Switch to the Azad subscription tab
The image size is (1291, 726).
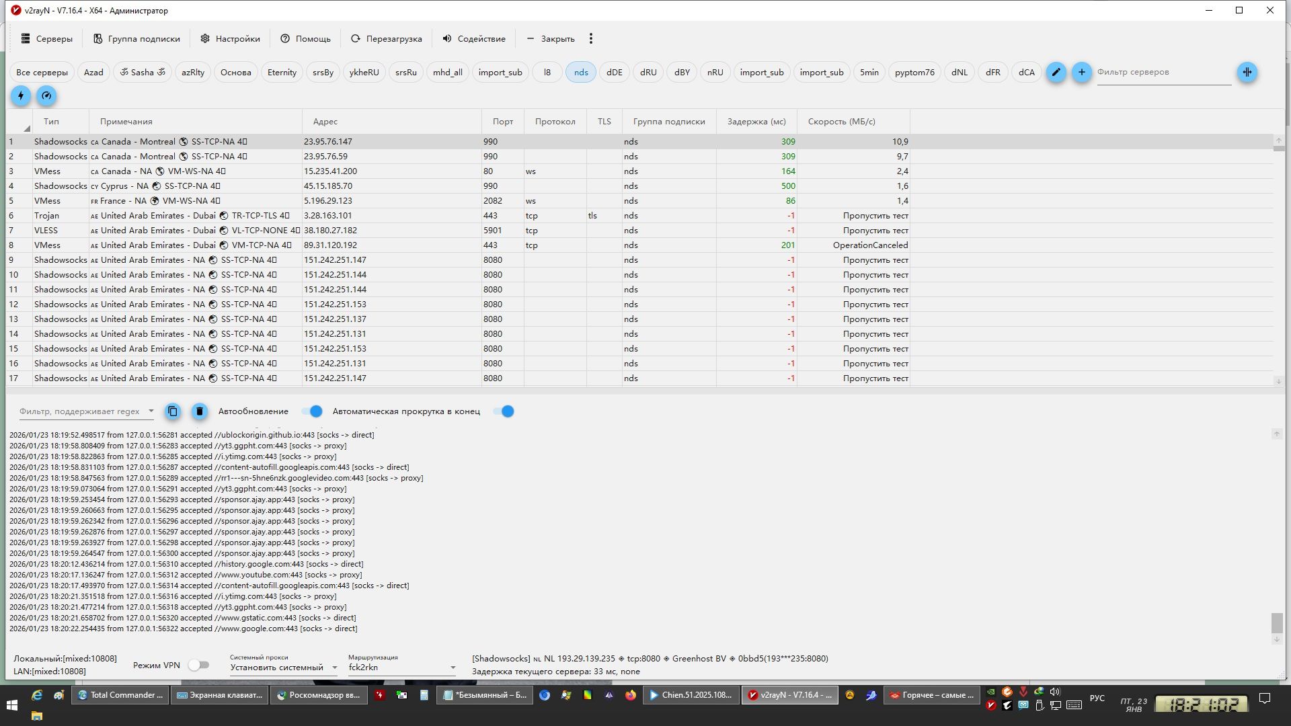pyautogui.click(x=93, y=72)
